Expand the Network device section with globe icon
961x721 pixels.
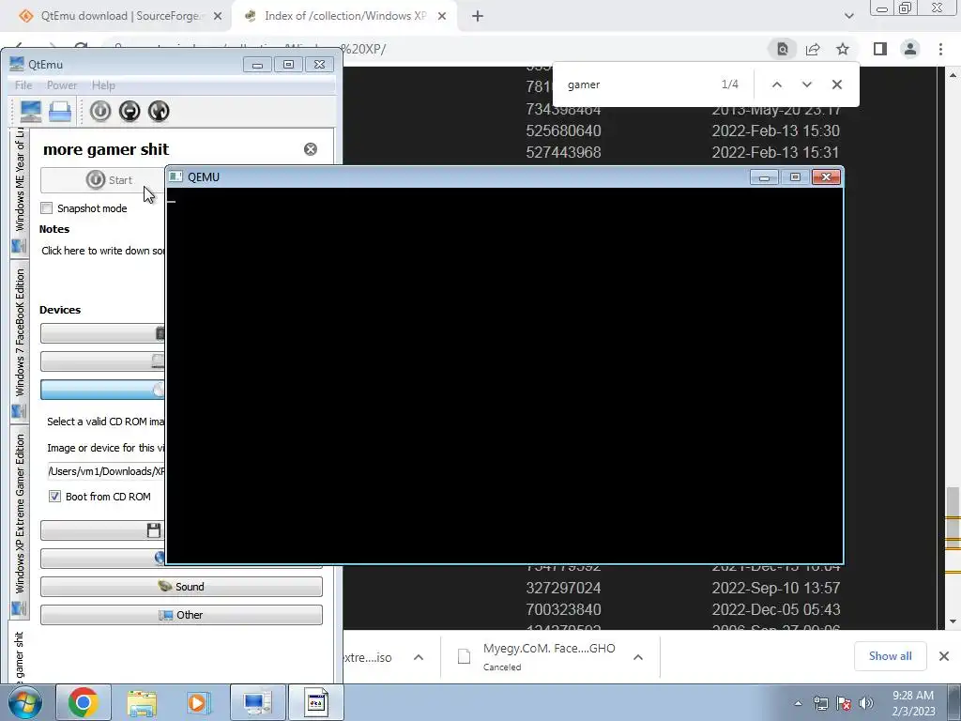pos(103,559)
